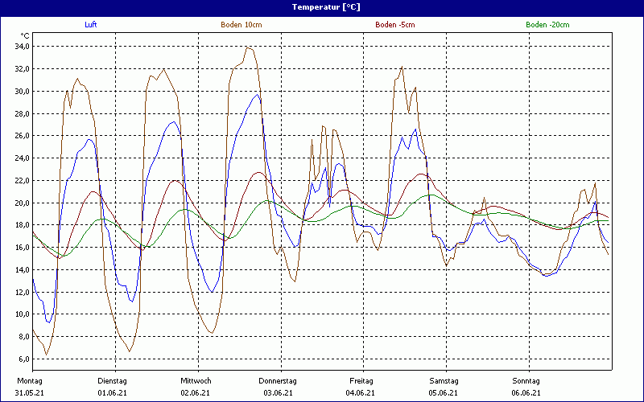The height and width of the screenshot is (402, 644).
Task: Click the '24,0' y-axis value
Action: [x=21, y=158]
